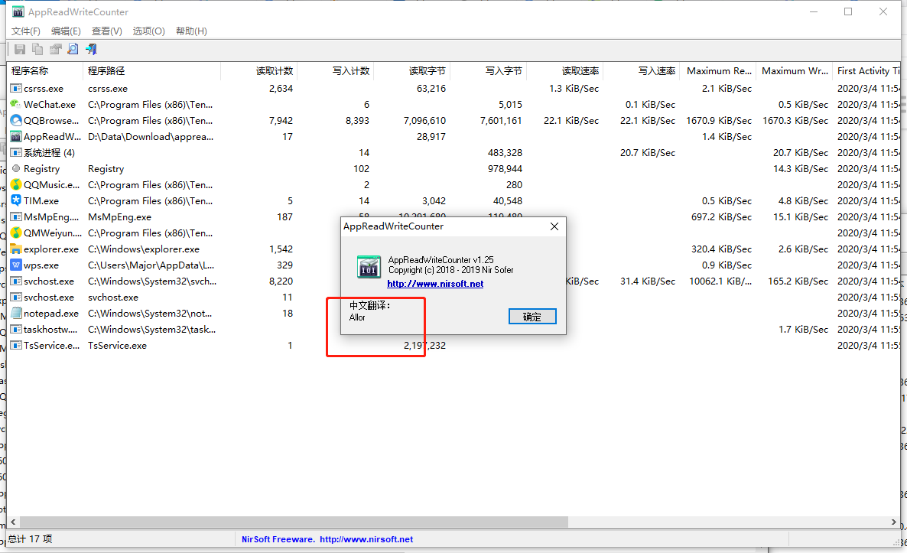Screen dimensions: 907x553
Task: Select the TsService.exe row icon
Action: pos(15,345)
